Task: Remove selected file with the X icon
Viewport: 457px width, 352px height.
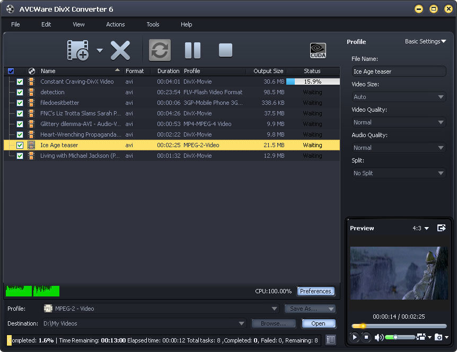Action: coord(120,50)
